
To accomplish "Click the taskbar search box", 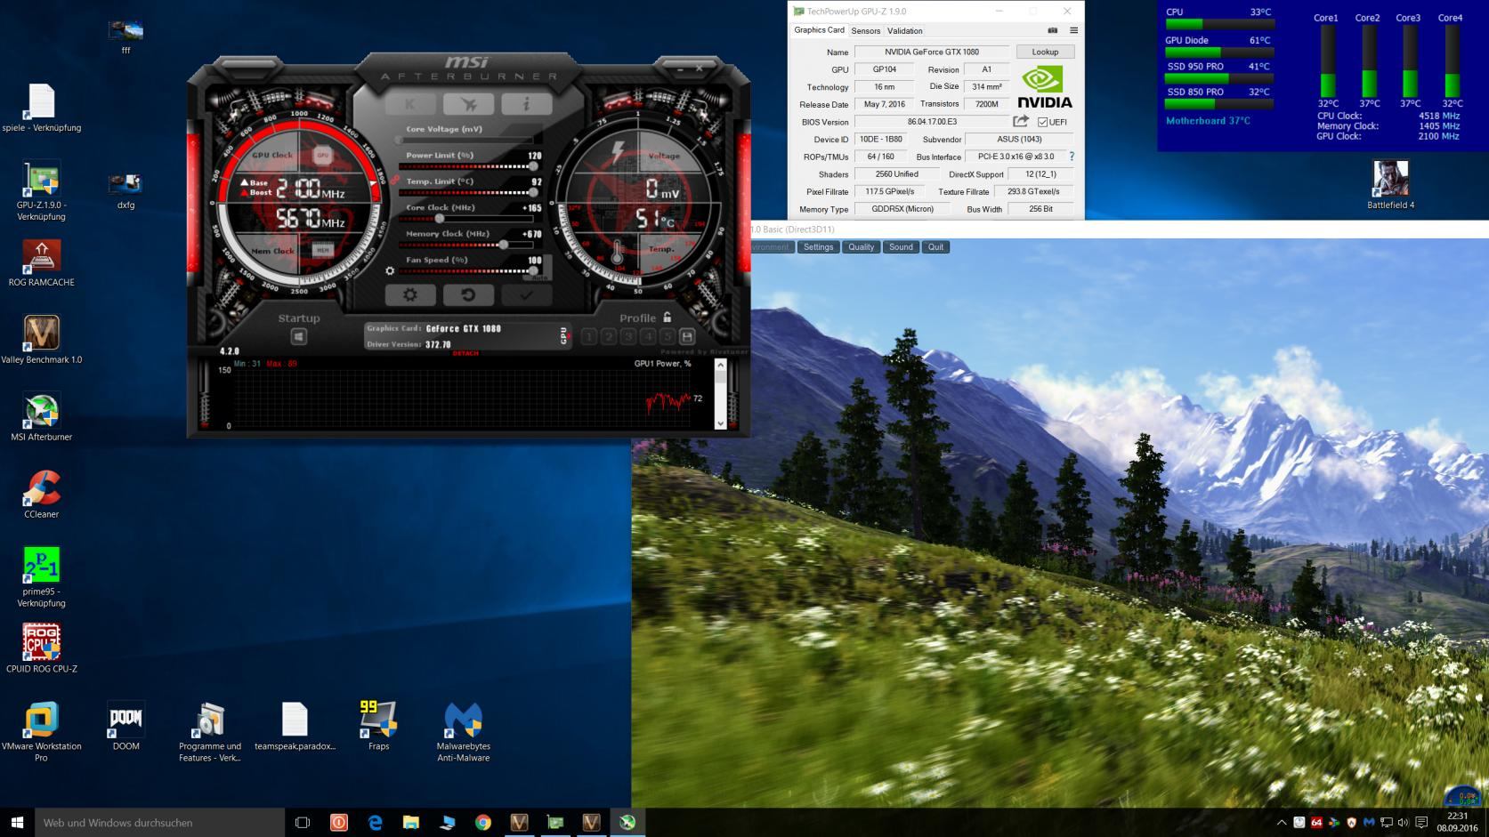I will [159, 823].
